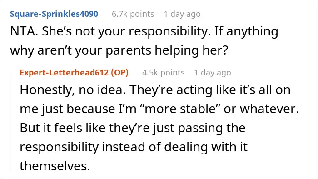Click the timestamp on Square-Sprinkles4090's comment
The width and height of the screenshot is (318, 179).
182,14
